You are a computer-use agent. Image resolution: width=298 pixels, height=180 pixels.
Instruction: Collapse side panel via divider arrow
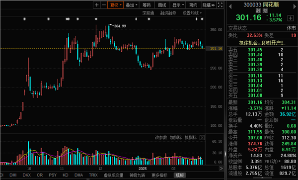pyautogui.click(x=225, y=154)
